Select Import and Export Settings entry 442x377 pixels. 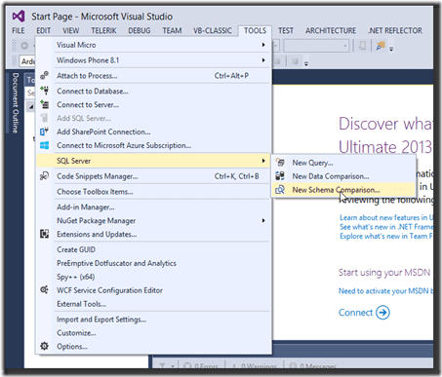153,320
